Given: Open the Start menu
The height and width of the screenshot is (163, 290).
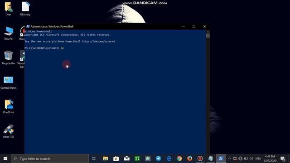Looking at the screenshot, I should 5,158.
